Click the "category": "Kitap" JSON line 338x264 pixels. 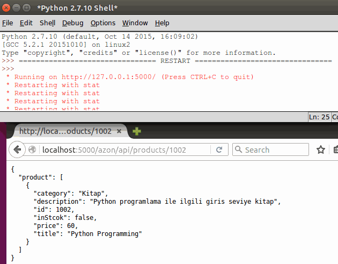pyautogui.click(x=70, y=194)
